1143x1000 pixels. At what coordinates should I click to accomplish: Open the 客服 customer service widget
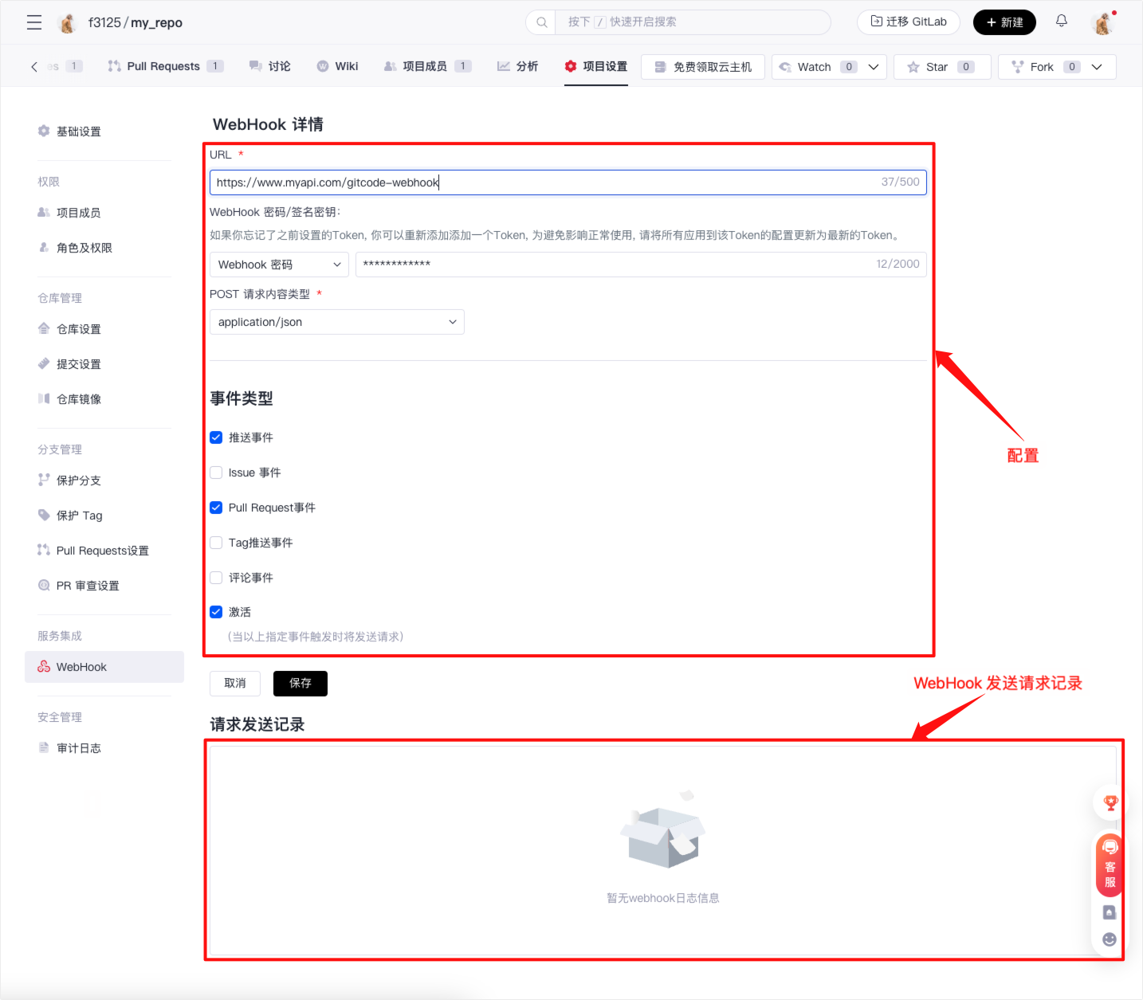pos(1110,865)
